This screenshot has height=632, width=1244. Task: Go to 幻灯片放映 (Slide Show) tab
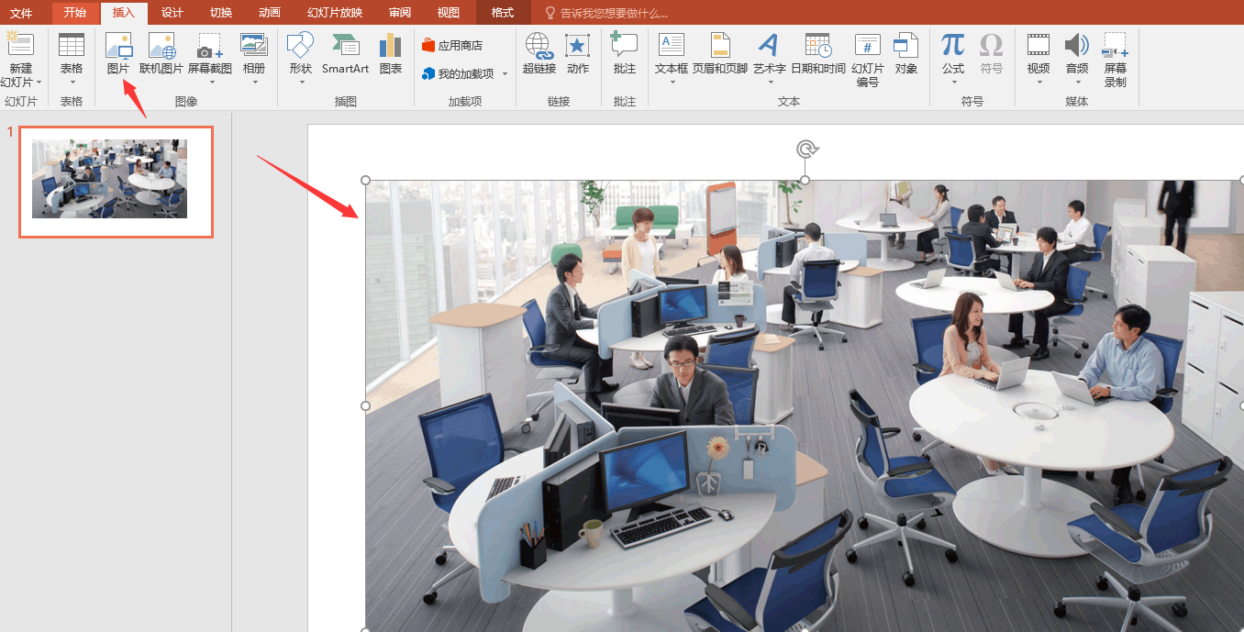tap(335, 13)
